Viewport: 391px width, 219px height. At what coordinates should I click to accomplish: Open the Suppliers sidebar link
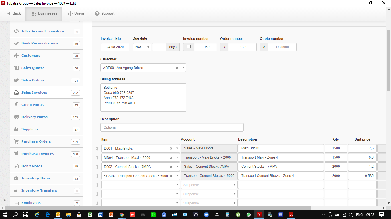pyautogui.click(x=30, y=129)
